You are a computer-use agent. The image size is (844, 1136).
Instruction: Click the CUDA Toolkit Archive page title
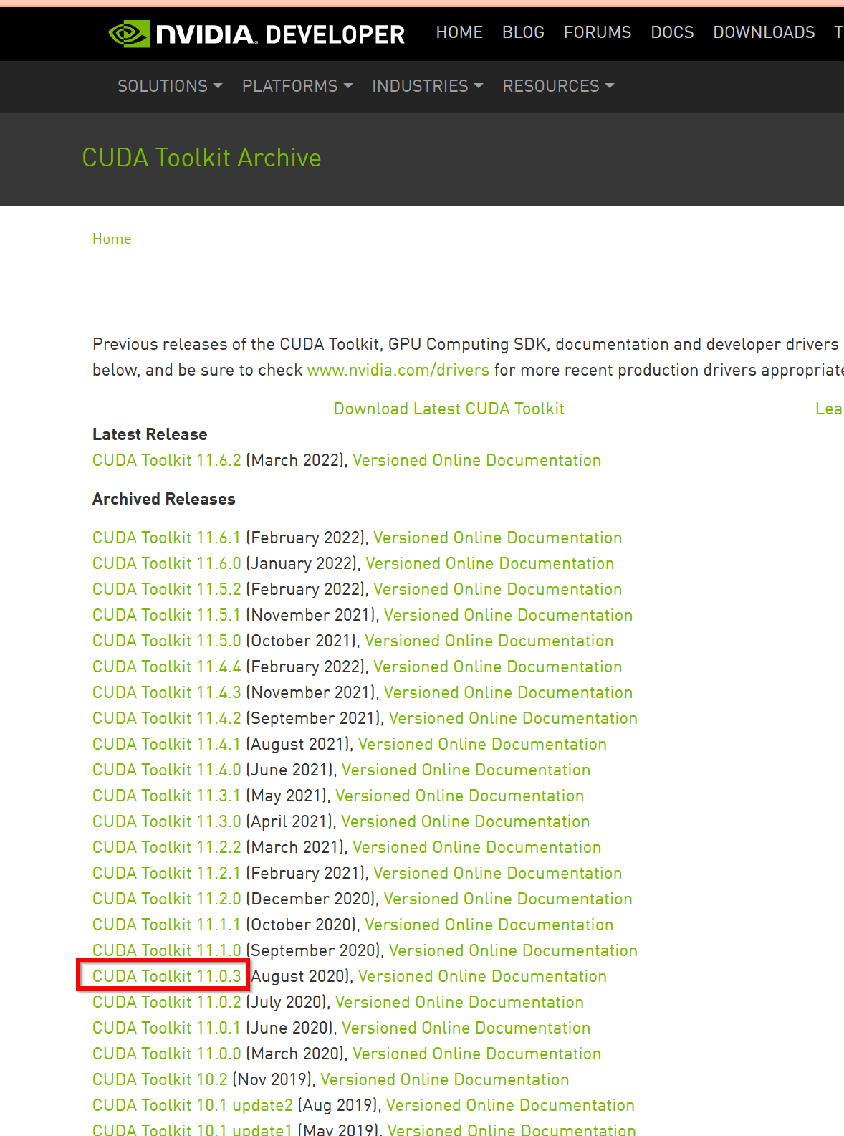tap(201, 158)
